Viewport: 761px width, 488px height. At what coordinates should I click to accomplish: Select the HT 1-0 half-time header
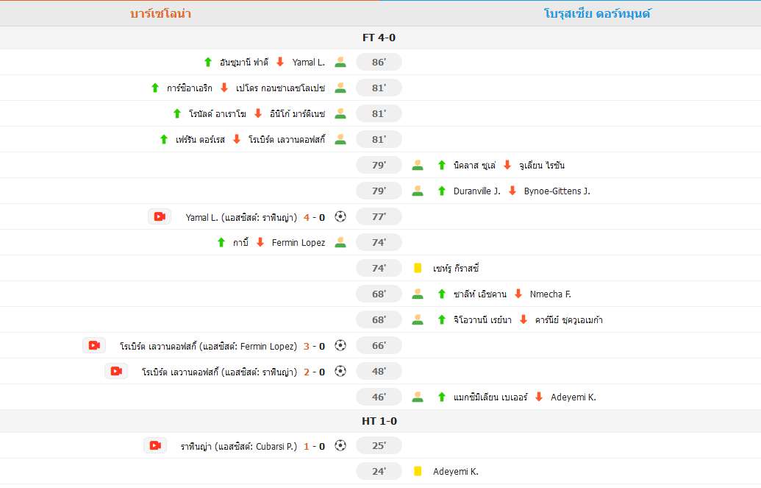379,421
